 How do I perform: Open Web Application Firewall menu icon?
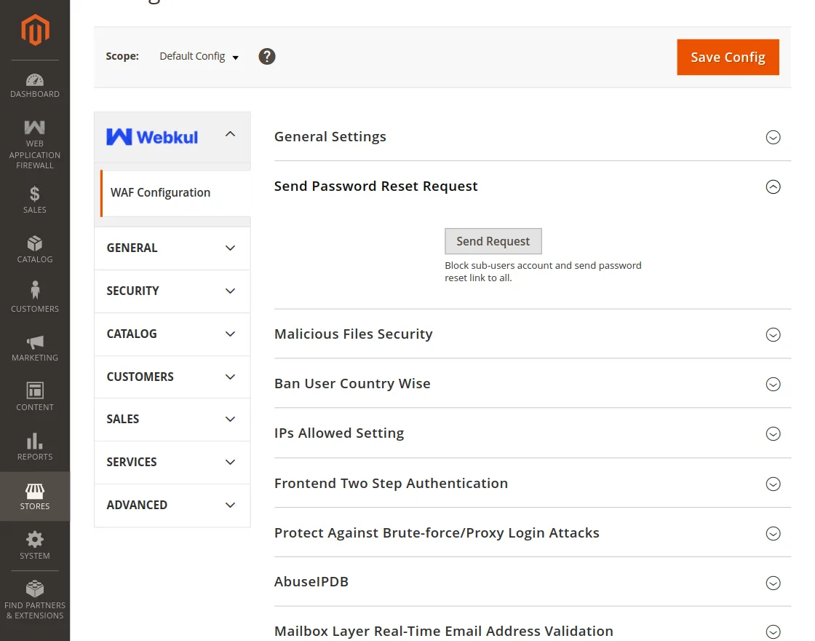[35, 128]
